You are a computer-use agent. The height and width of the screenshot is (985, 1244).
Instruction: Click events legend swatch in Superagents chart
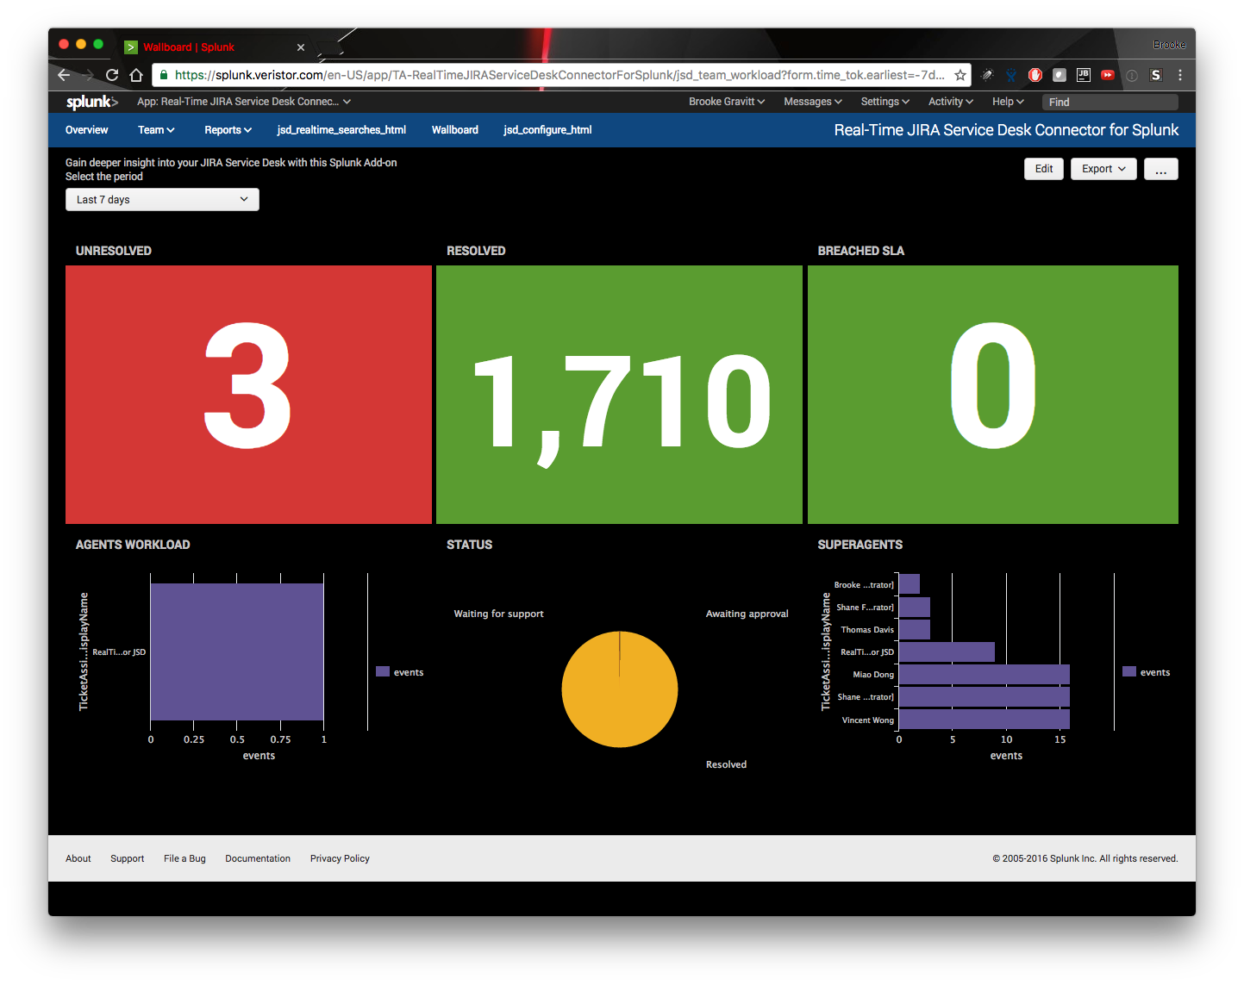1129,671
